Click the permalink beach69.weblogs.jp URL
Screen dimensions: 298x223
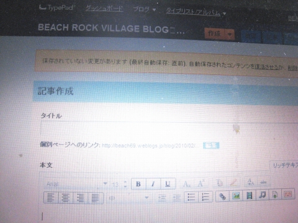pyautogui.click(x=151, y=146)
